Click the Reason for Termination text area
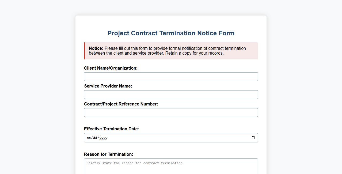 [171, 167]
